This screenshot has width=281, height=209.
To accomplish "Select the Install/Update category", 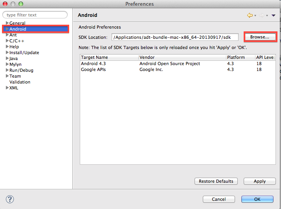I will click(x=24, y=53).
